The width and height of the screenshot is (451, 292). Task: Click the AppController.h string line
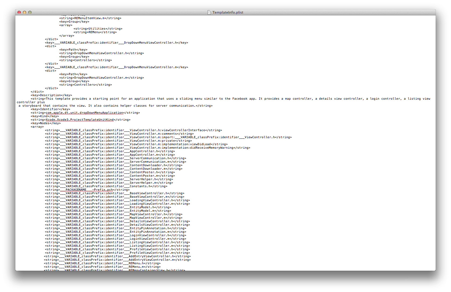coord(110,151)
